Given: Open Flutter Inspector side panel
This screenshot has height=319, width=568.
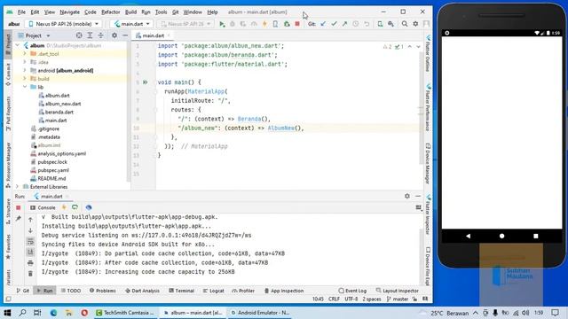Looking at the screenshot, I should click(428, 214).
